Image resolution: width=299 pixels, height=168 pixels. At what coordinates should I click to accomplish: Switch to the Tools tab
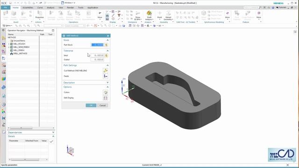81,7
